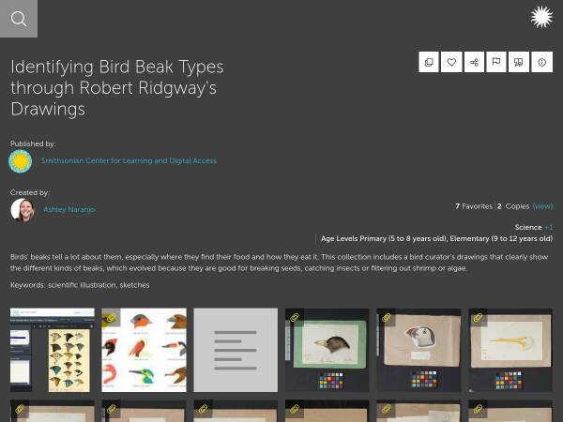
Task: Open the eagle head drawing thumbnail
Action: [327, 350]
